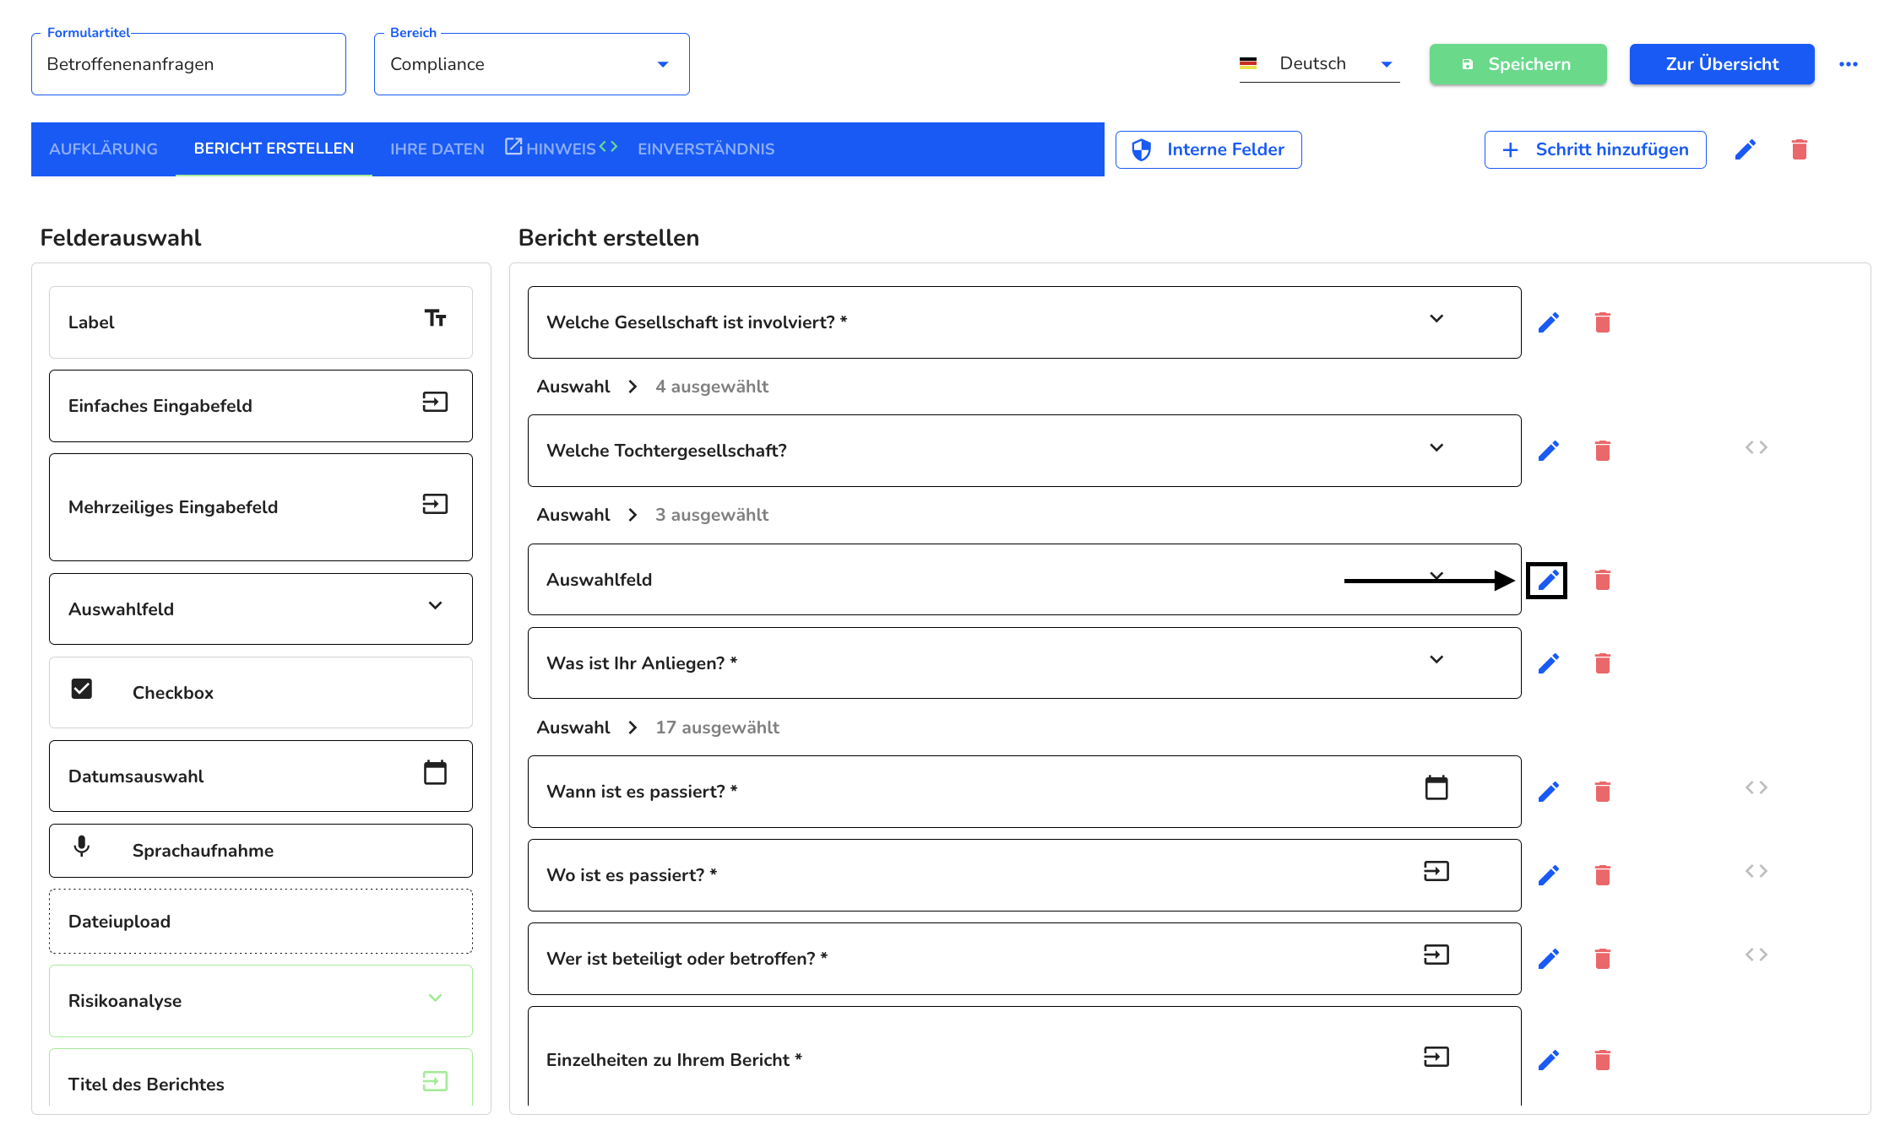Delete the 'Welche Tochtergesellschaft?' field

pos(1602,451)
